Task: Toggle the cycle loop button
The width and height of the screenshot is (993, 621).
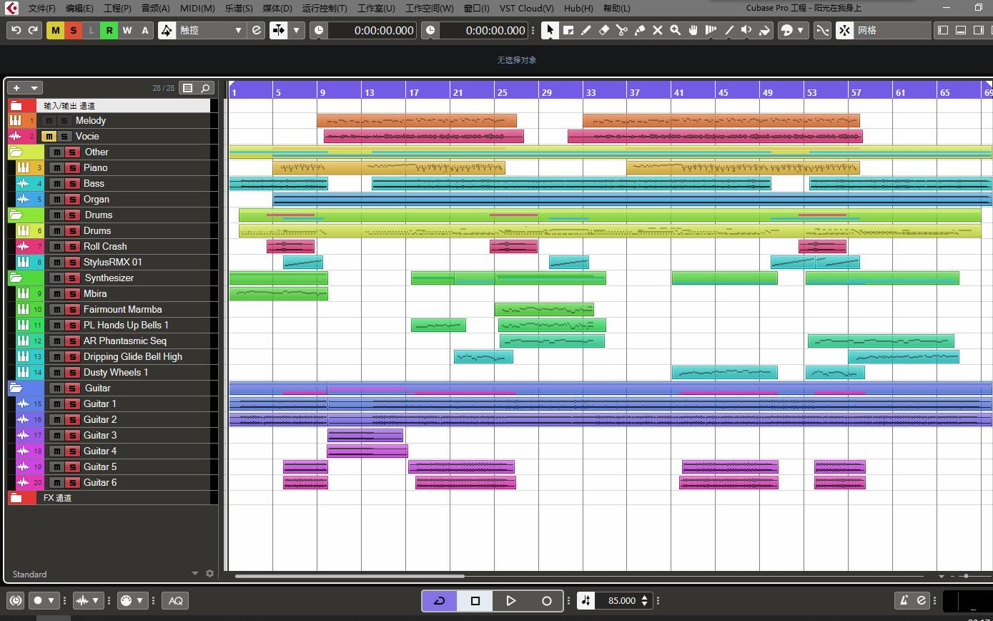Action: tap(439, 600)
